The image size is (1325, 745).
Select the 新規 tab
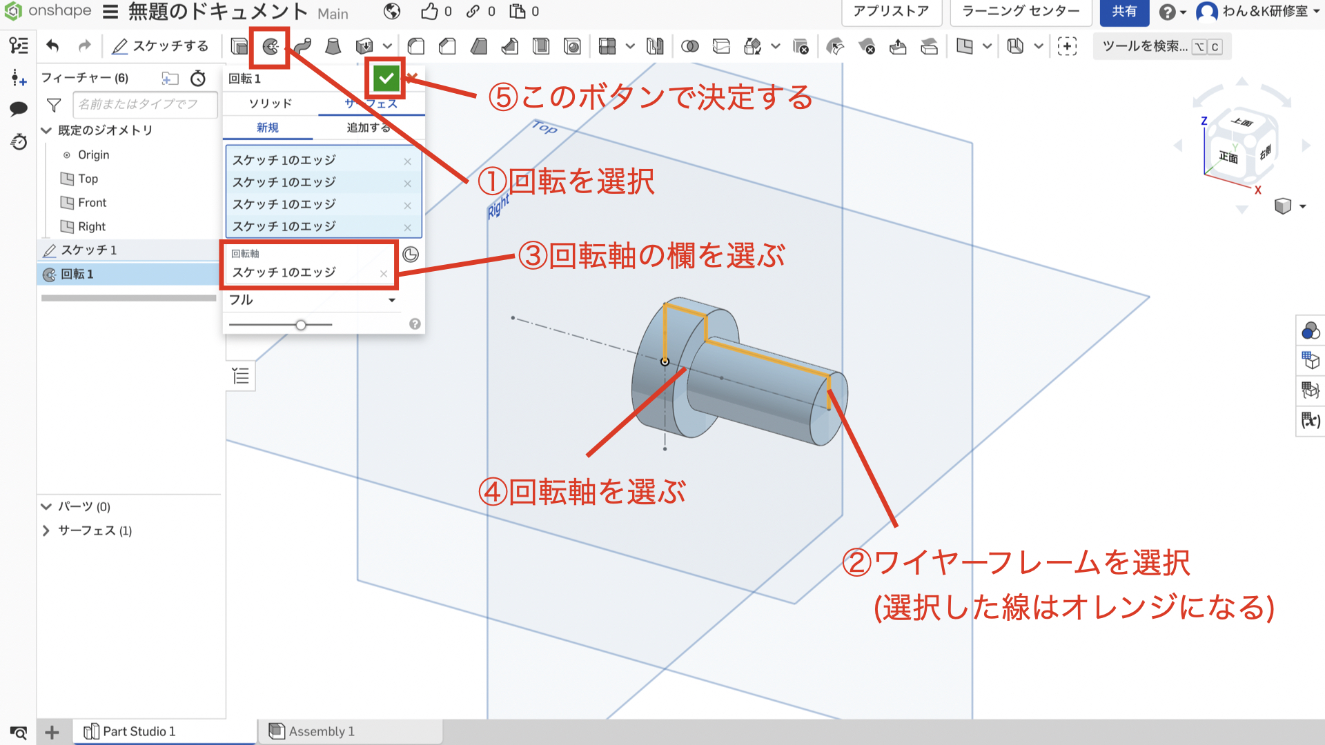click(x=268, y=128)
